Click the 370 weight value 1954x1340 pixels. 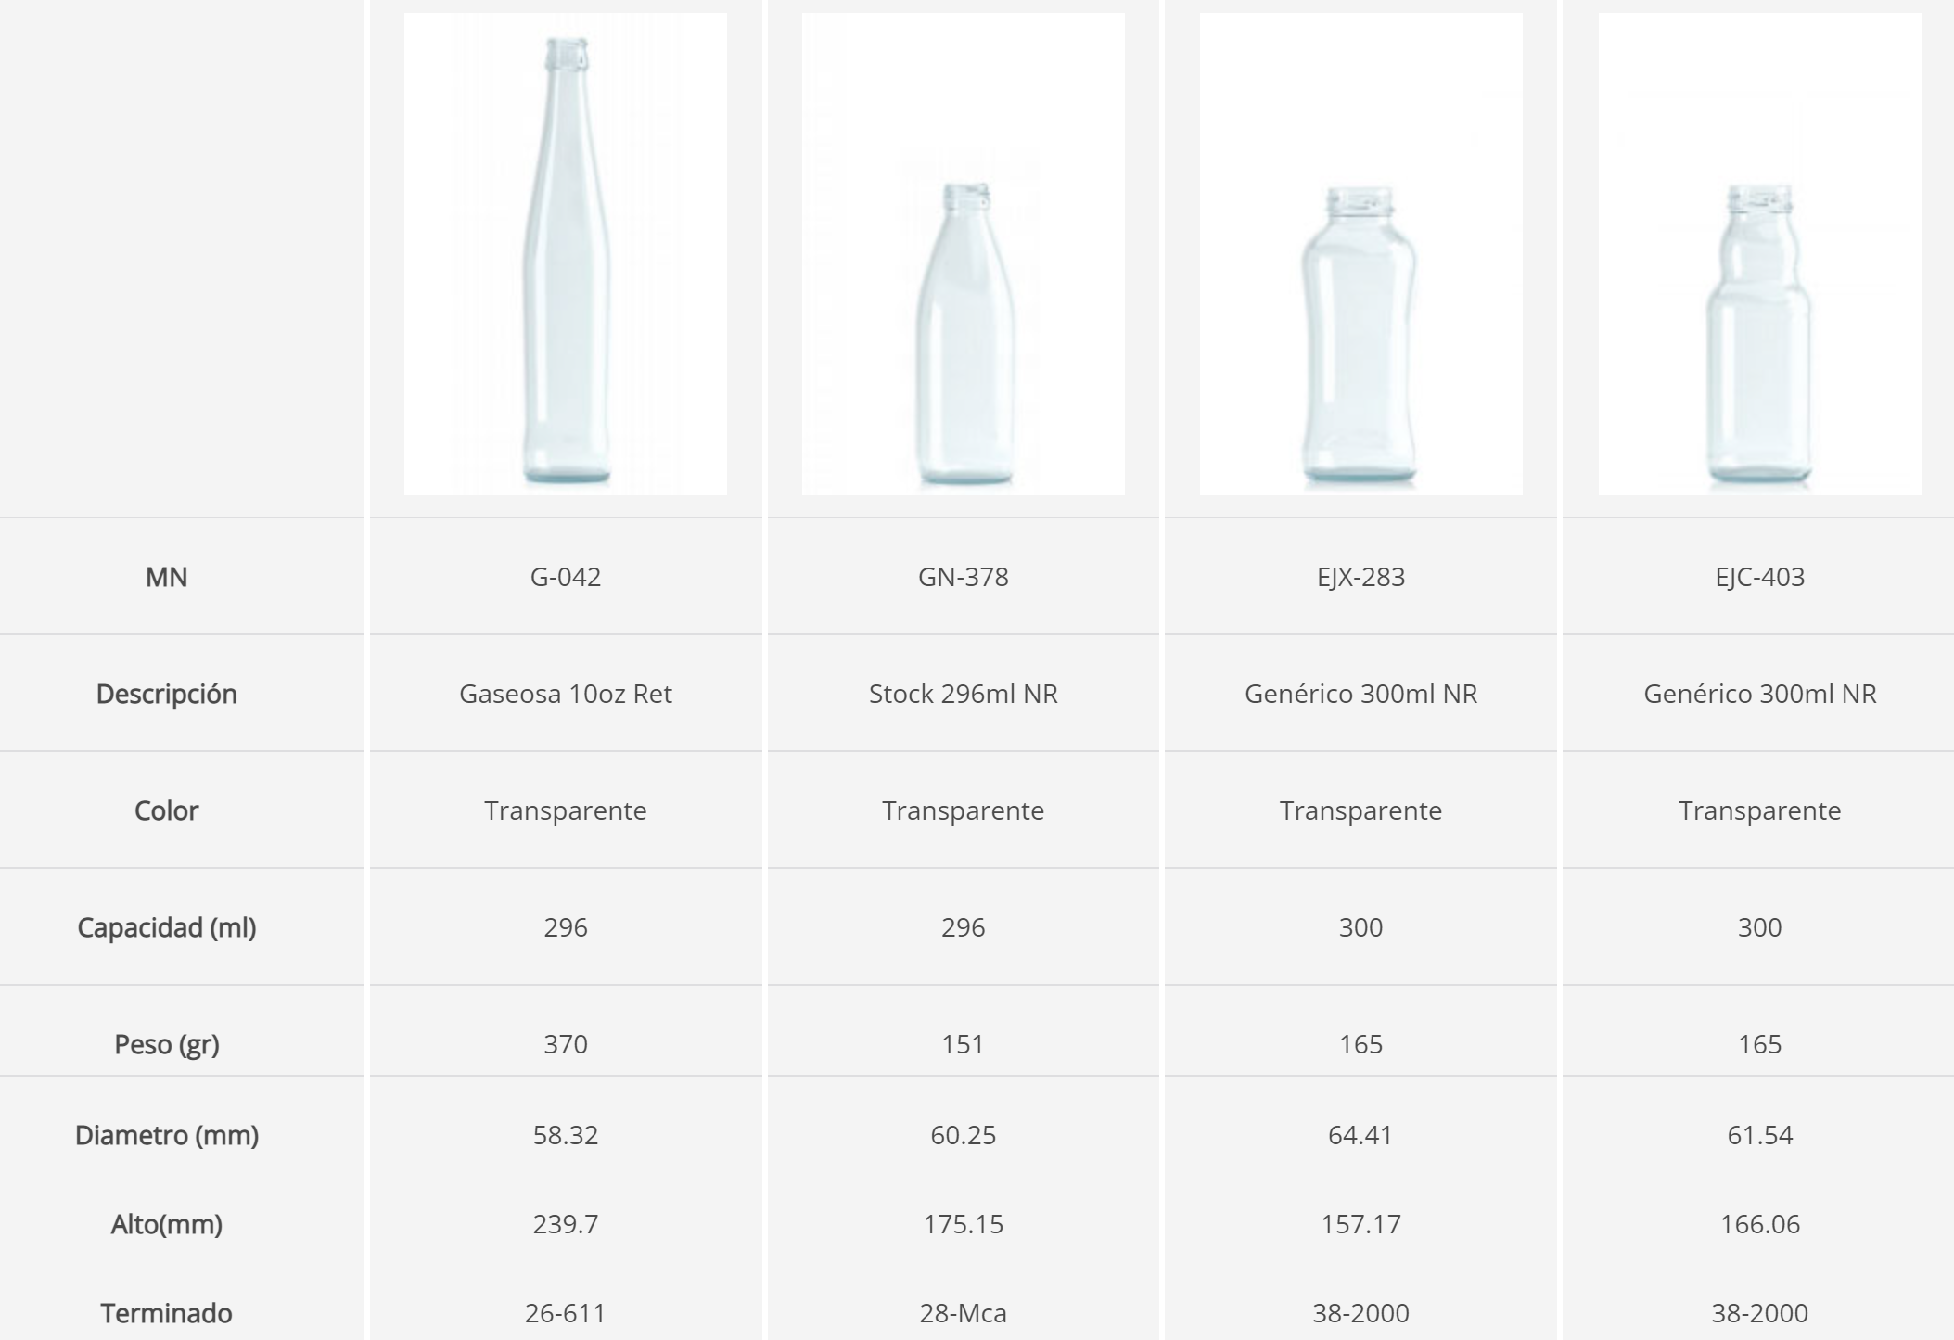[566, 1044]
